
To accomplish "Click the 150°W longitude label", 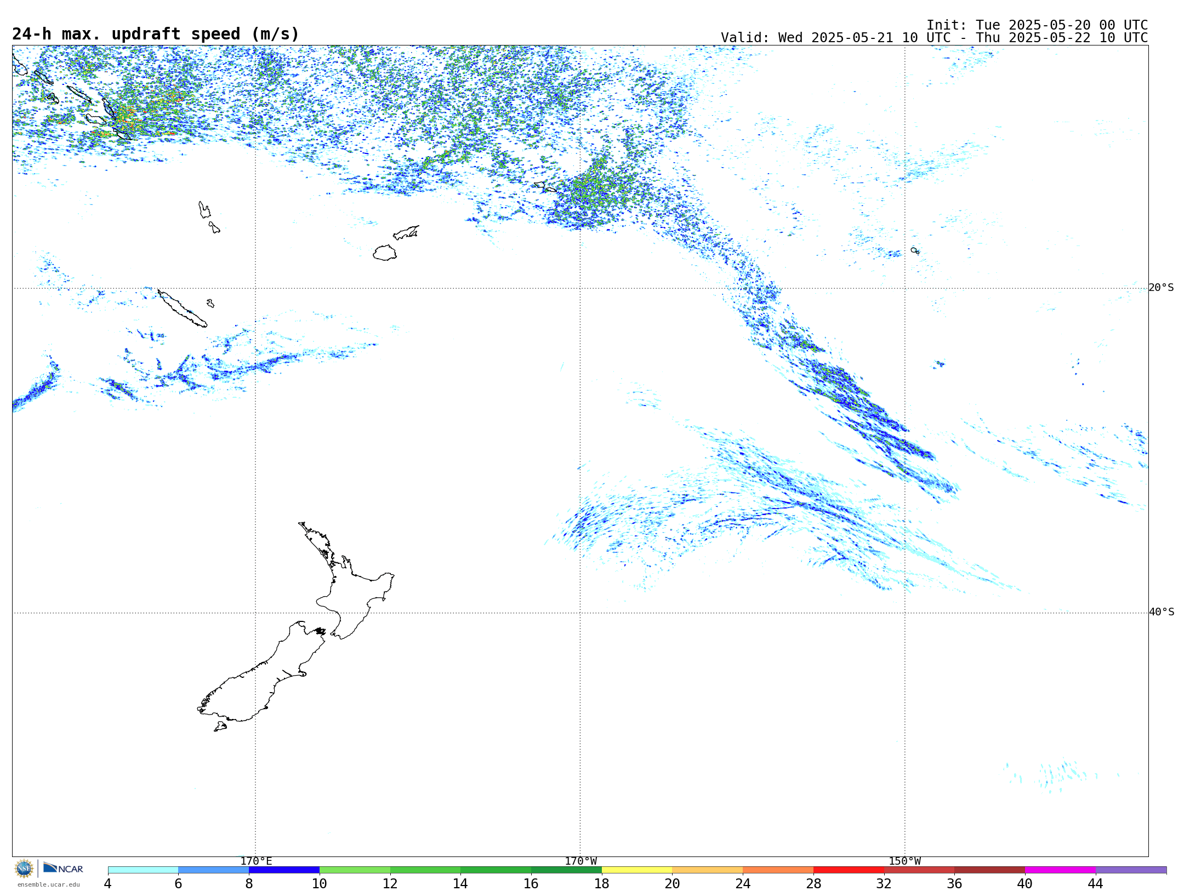I will 904,861.
